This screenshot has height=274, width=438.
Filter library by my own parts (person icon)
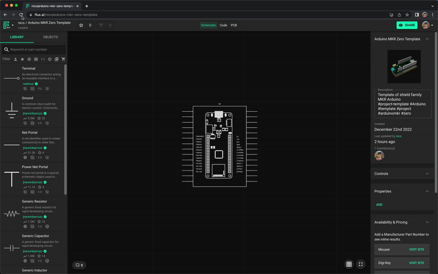tap(15, 59)
